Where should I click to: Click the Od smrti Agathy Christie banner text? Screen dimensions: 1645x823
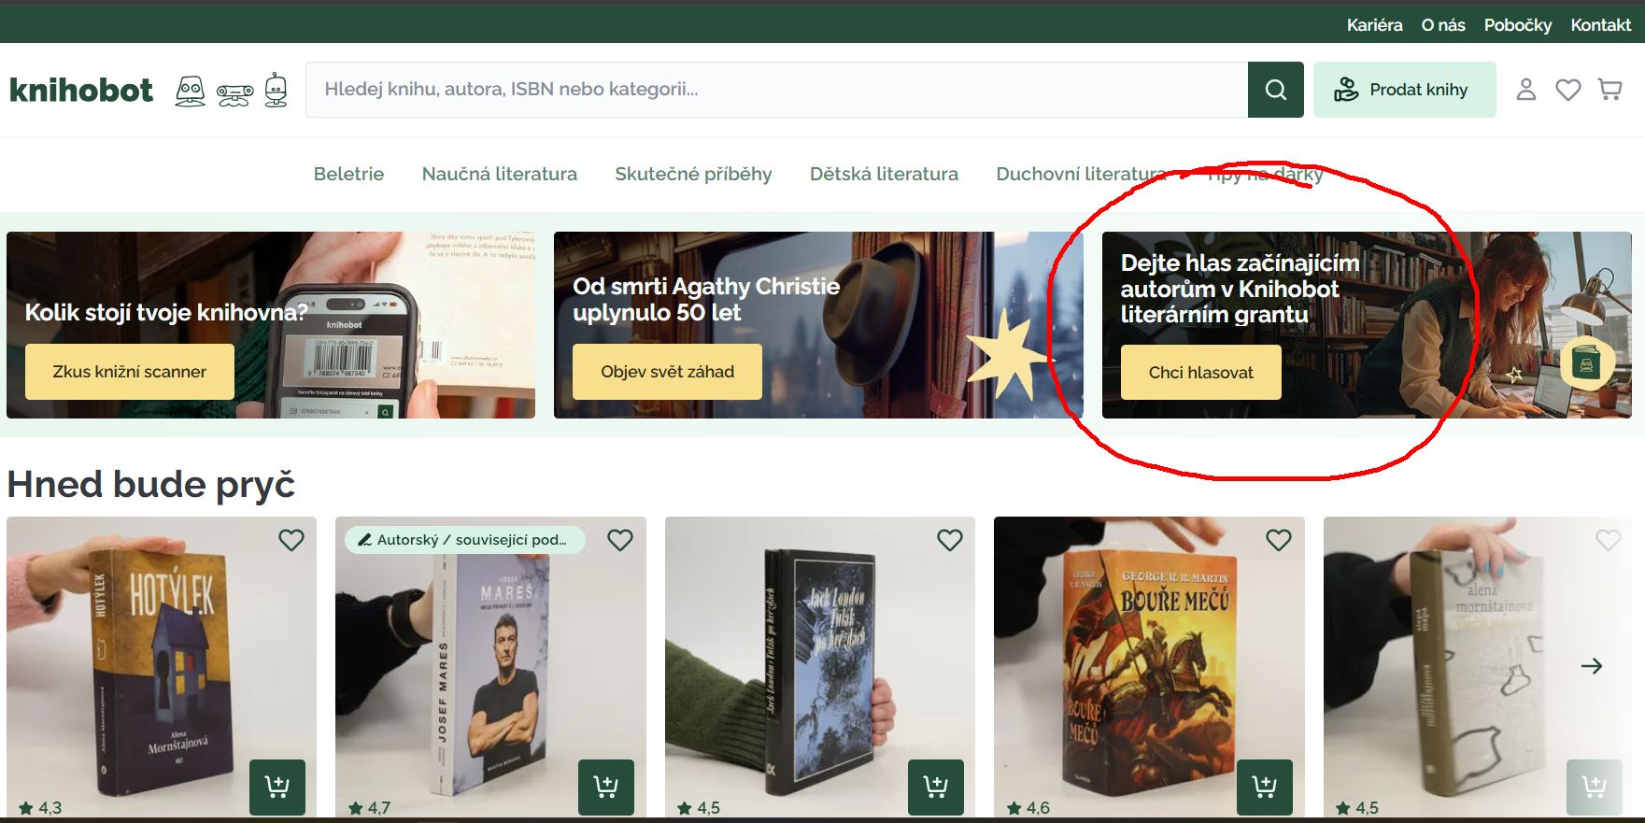pyautogui.click(x=706, y=299)
